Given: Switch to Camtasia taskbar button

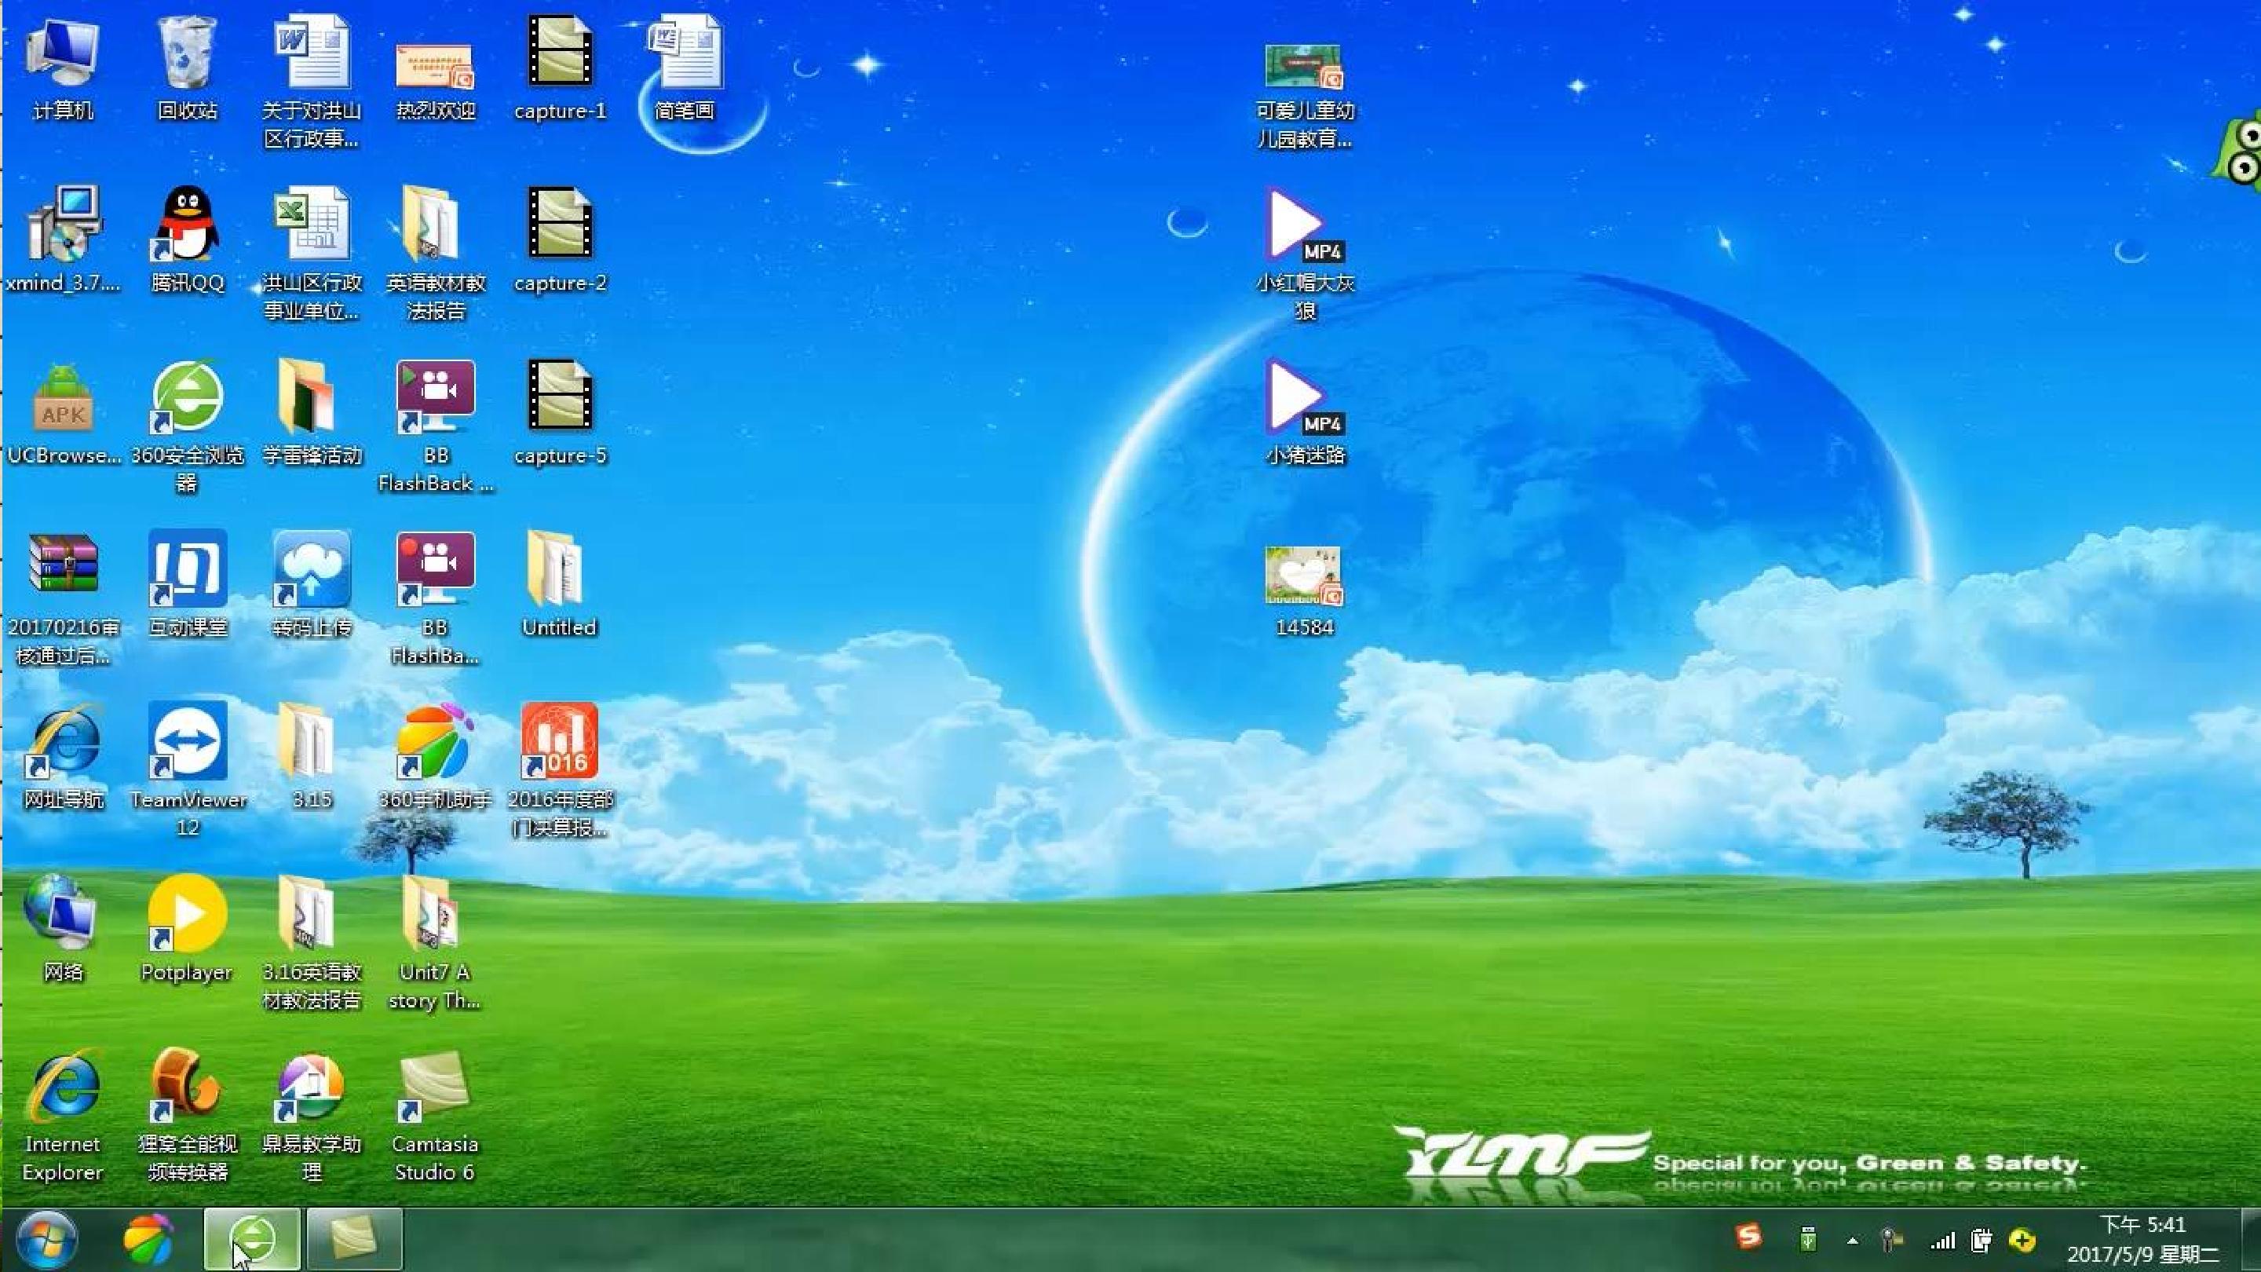Looking at the screenshot, I should 355,1240.
